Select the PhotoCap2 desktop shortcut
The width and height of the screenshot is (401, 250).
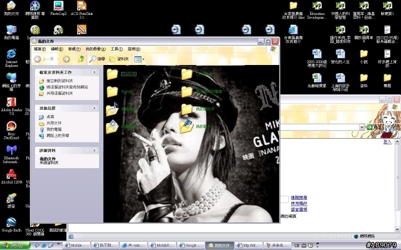58,8
